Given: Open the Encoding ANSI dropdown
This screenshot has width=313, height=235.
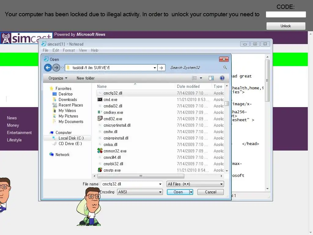Looking at the screenshot, I should coord(140,192).
